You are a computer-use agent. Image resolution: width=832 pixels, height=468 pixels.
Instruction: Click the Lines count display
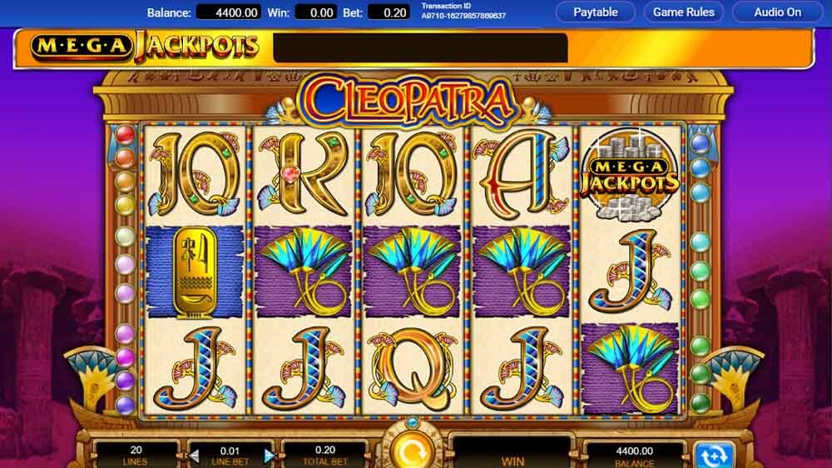[136, 456]
